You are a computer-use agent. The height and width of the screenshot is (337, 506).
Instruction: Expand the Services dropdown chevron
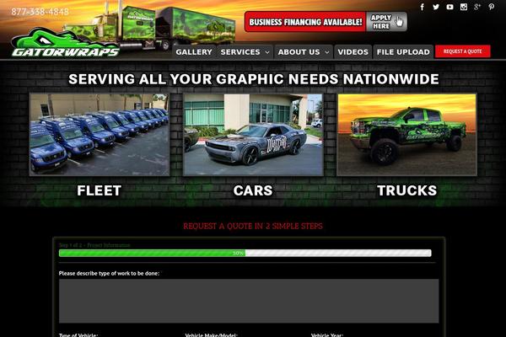click(267, 52)
